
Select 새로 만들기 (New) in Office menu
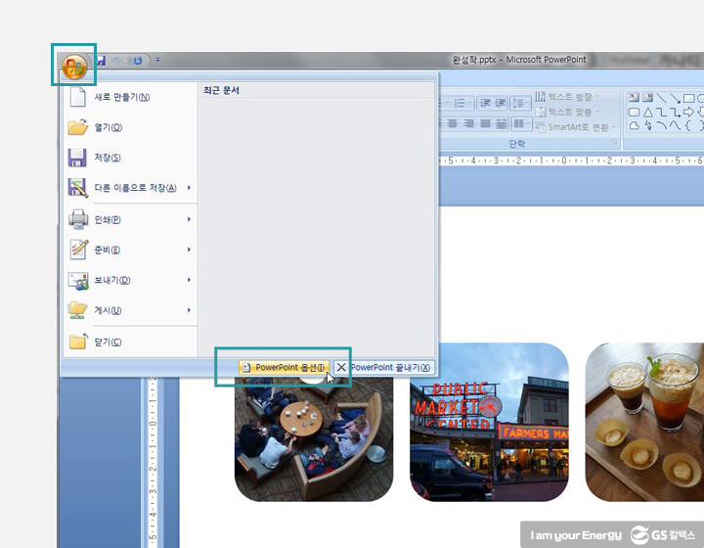click(121, 97)
